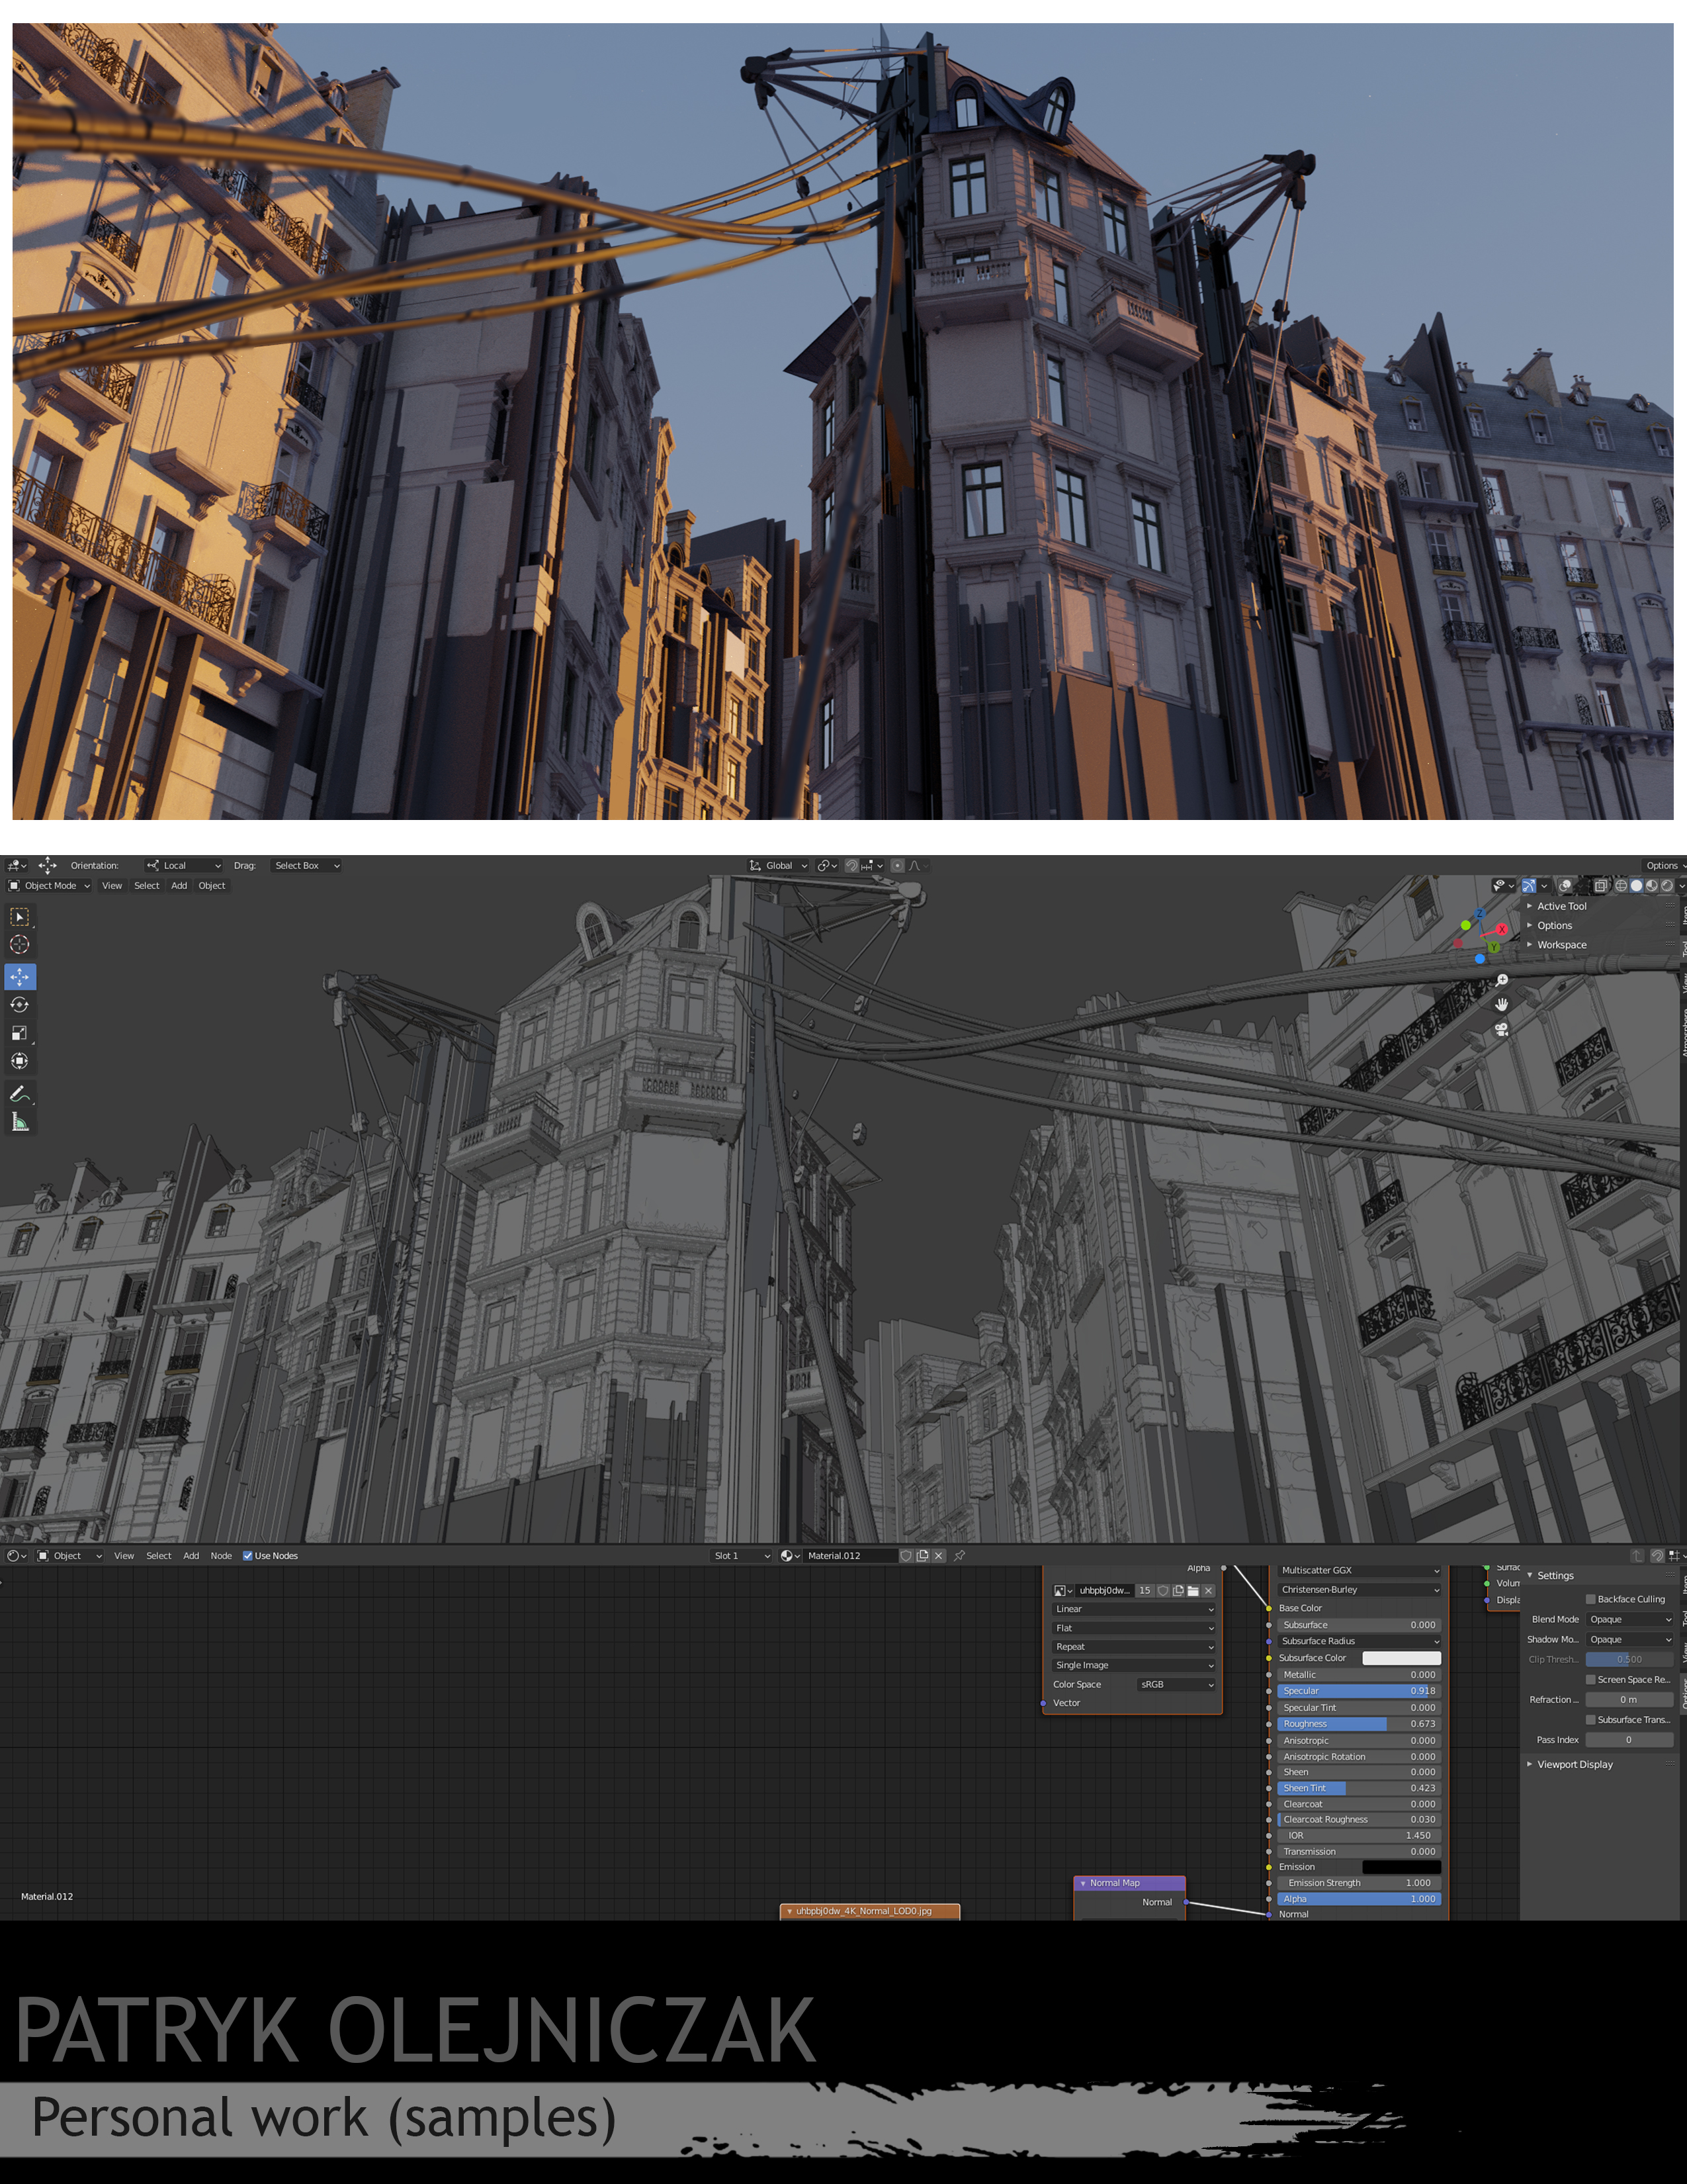The image size is (1687, 2184).
Task: Click the camera view icon in viewport
Action: coord(1501,1029)
